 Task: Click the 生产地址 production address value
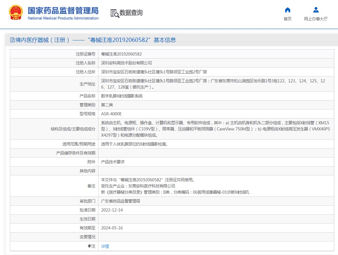(213, 84)
